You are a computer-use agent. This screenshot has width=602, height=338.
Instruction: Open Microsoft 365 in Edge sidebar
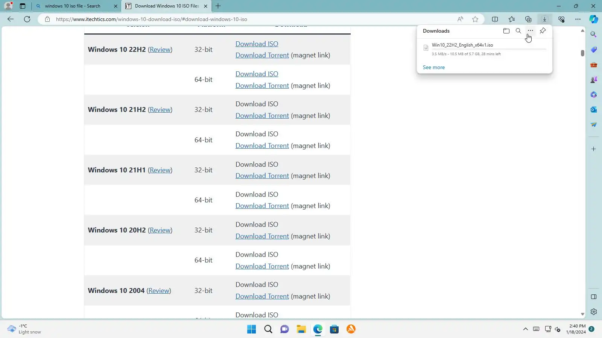pos(594,95)
